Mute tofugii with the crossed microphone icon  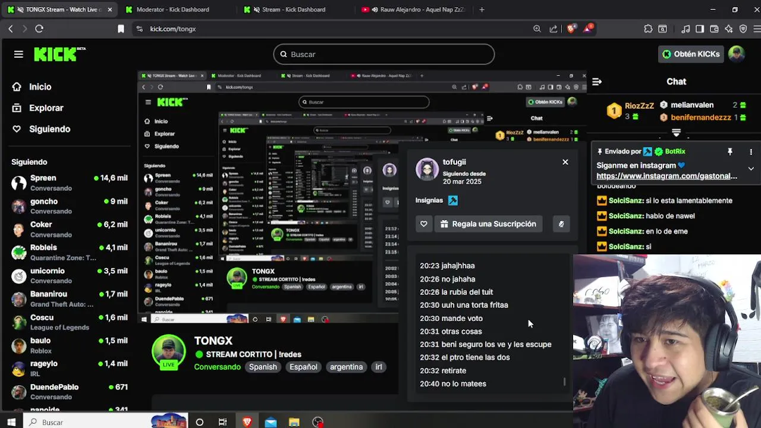click(x=561, y=224)
